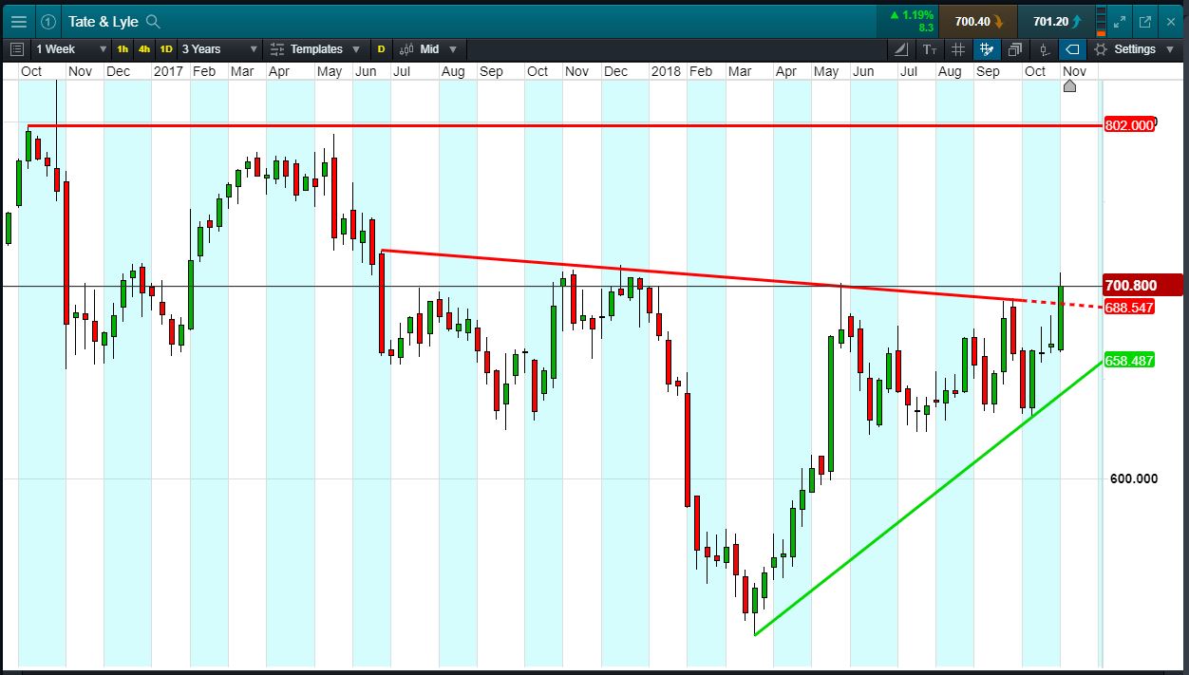Switch to the 1h interval shortcut
The image size is (1189, 675).
(123, 49)
